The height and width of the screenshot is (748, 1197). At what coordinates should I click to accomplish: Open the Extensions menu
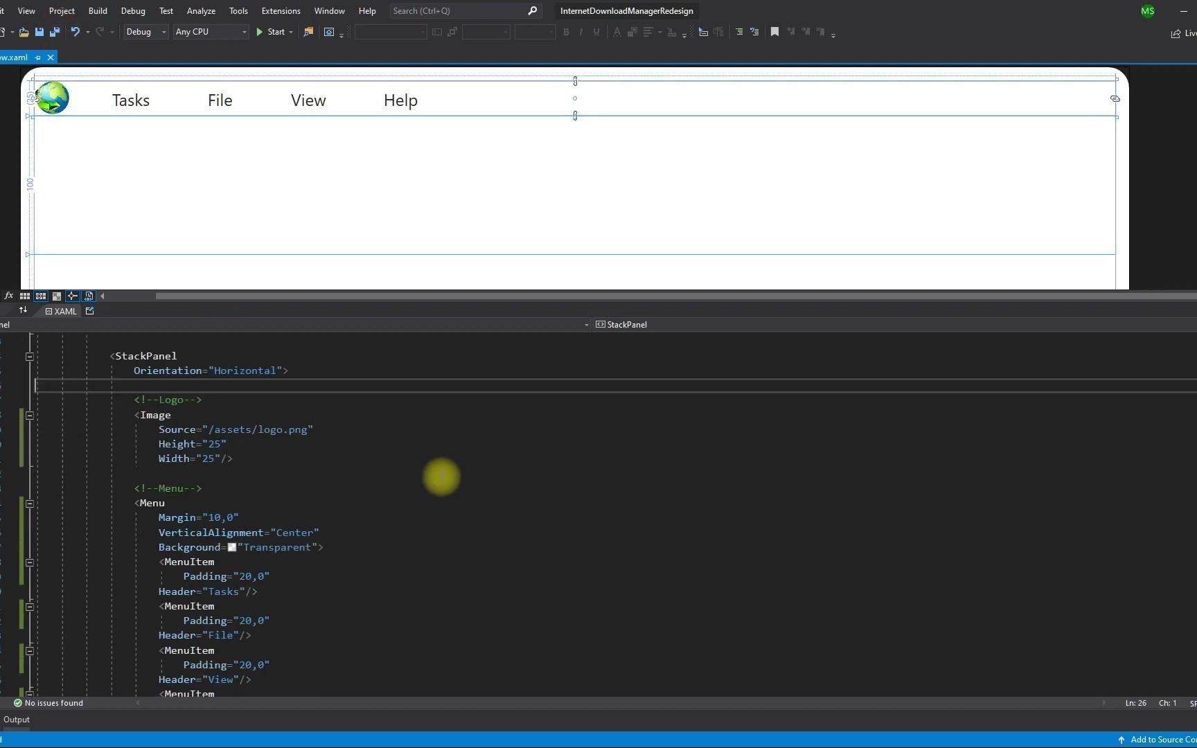[281, 10]
